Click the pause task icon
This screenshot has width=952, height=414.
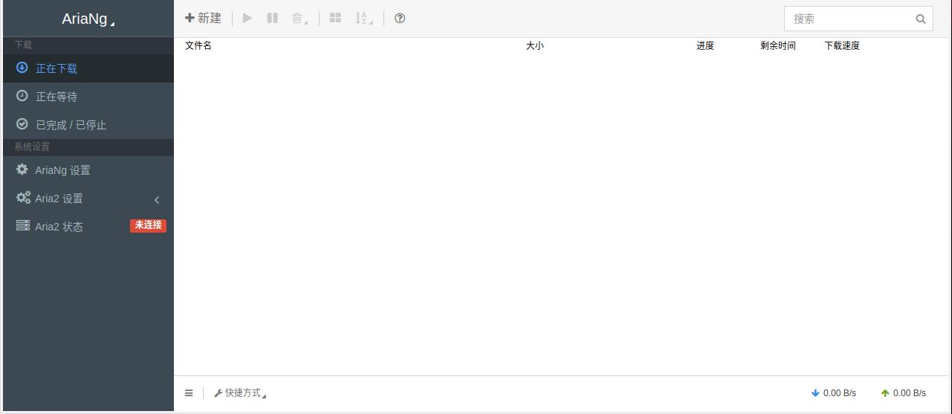tap(273, 18)
